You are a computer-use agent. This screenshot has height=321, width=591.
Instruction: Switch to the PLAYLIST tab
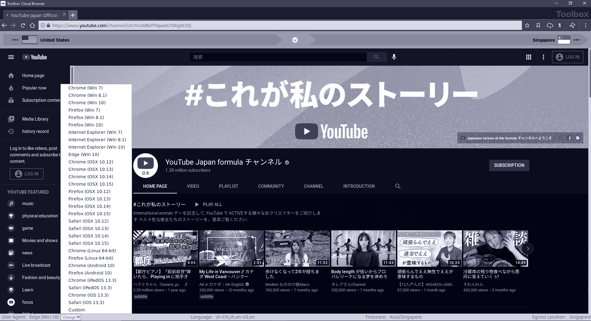pos(229,186)
